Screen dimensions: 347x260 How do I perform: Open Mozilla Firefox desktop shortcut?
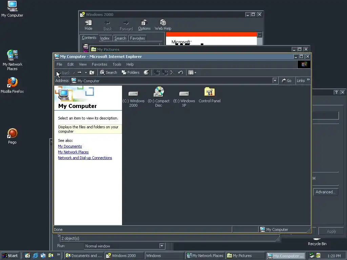pyautogui.click(x=12, y=85)
